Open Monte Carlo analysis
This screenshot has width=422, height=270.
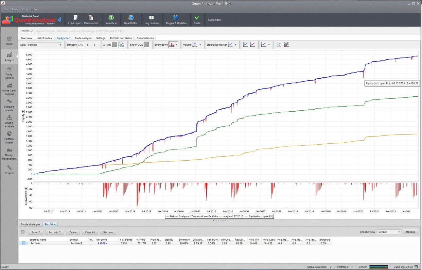(9, 89)
